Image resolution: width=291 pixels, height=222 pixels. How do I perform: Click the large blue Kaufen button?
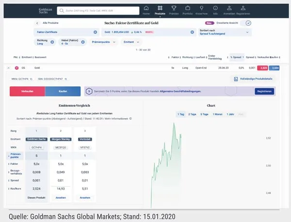(x=63, y=91)
